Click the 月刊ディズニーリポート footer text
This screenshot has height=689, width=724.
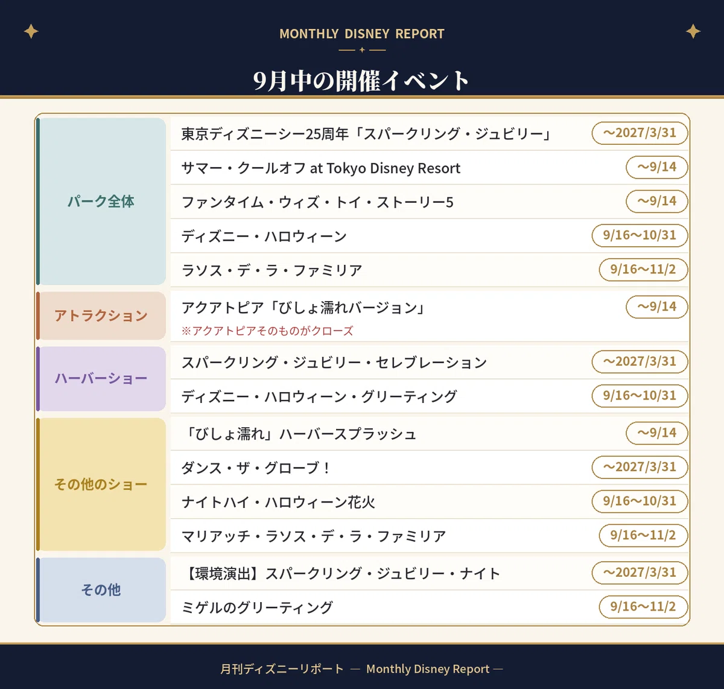(x=282, y=668)
